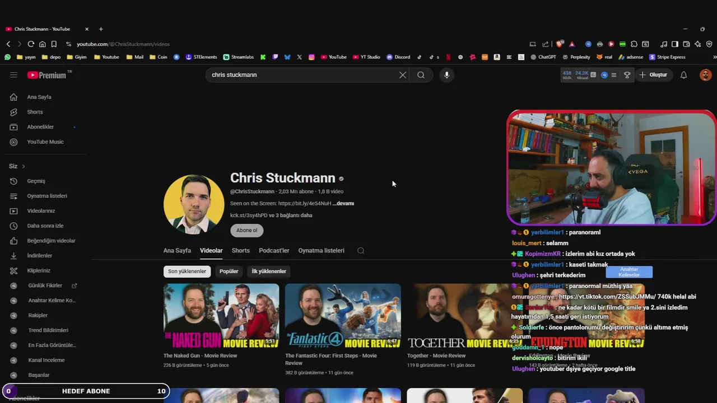Image resolution: width=717 pixels, height=403 pixels.
Task: Reload the page
Action: click(x=31, y=44)
